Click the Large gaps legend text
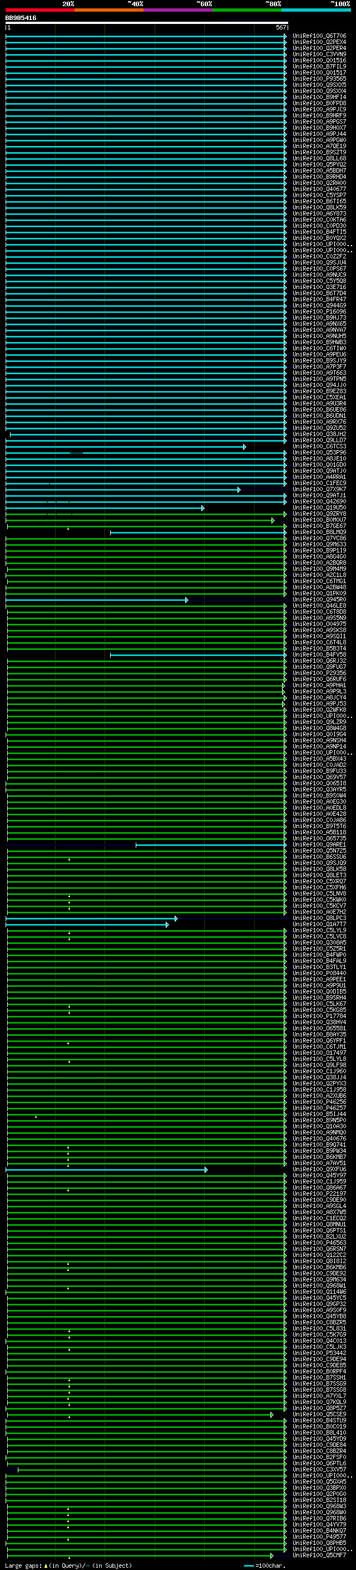This screenshot has height=1570, width=356. coord(24,1565)
